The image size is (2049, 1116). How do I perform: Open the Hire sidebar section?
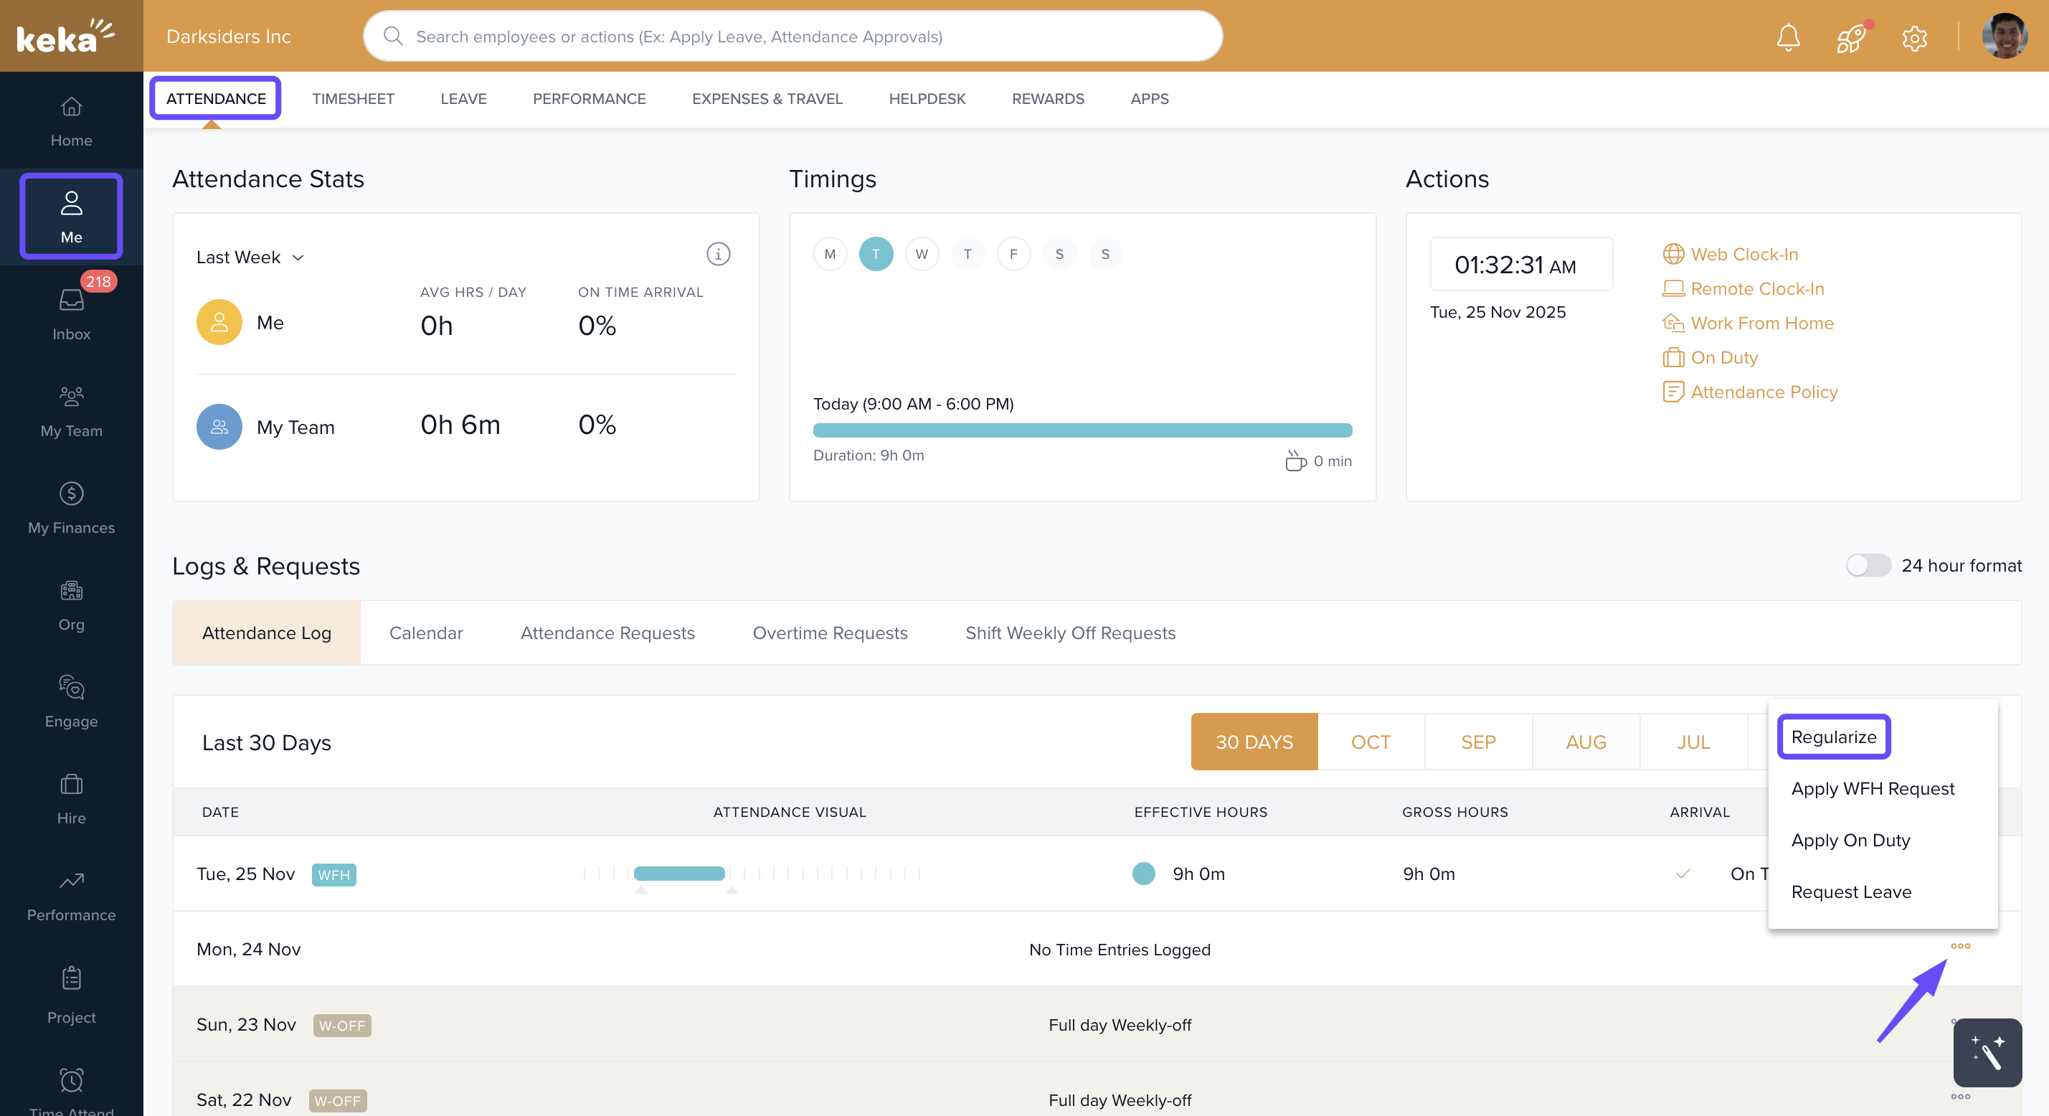[71, 798]
